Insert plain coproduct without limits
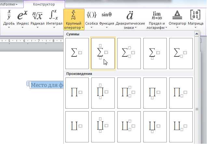 (77, 127)
